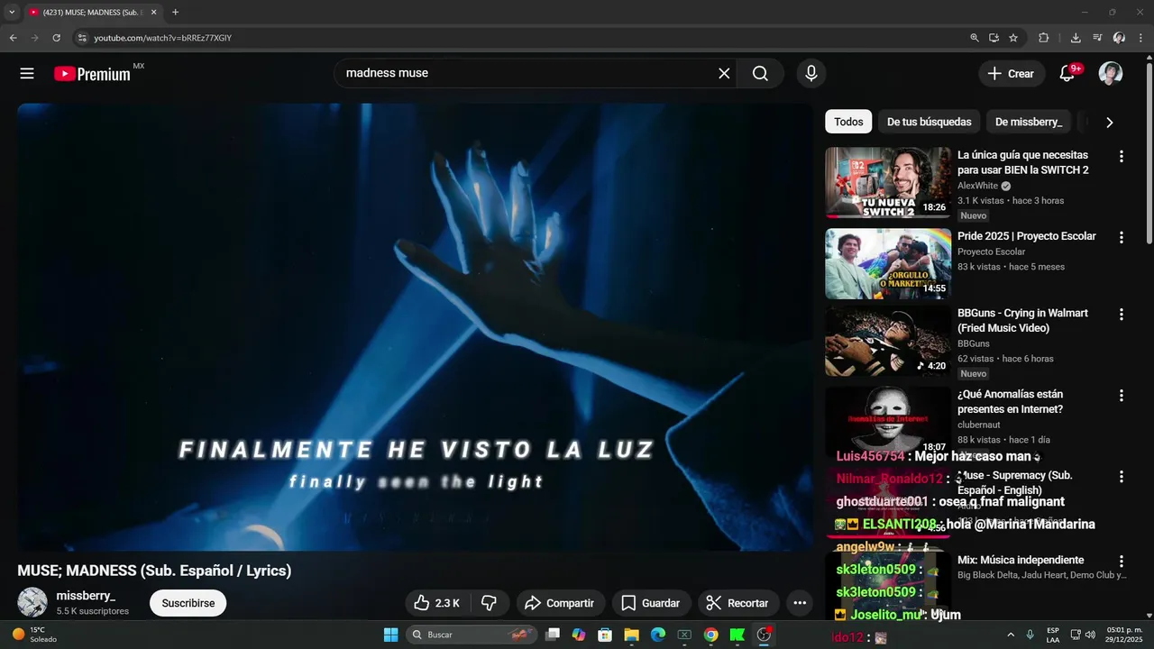
Task: Open media controls in Chrome toolbar
Action: coord(1097,38)
